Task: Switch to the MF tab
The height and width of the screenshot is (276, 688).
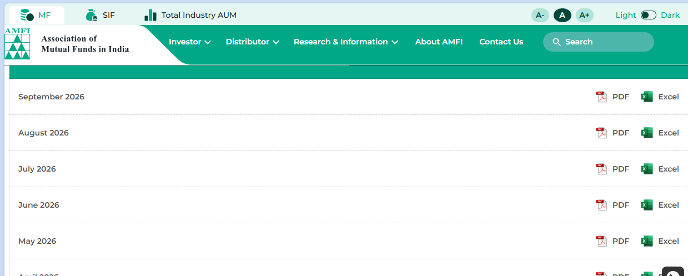Action: coord(37,15)
